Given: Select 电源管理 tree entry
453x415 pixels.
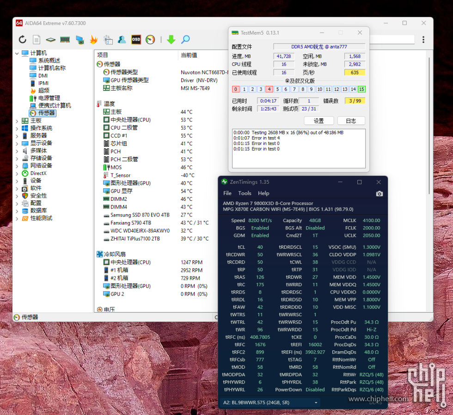Looking at the screenshot, I should coord(45,98).
